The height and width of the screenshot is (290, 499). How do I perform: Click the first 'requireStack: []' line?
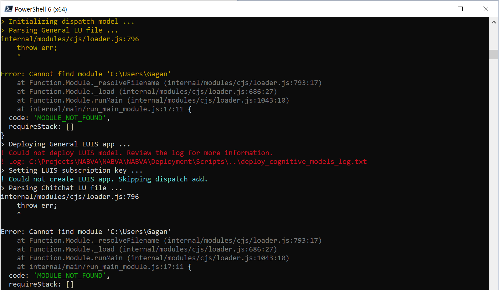[x=41, y=127]
